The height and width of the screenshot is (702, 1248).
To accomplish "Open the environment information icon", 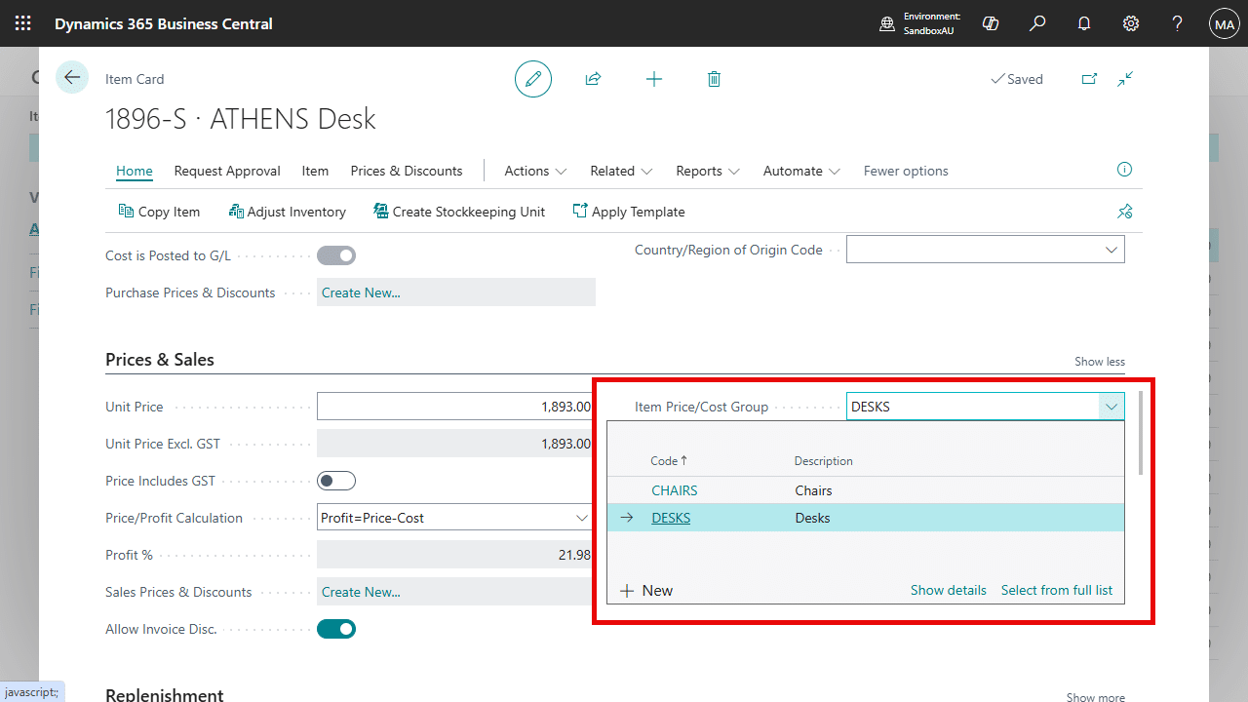I will coord(887,23).
